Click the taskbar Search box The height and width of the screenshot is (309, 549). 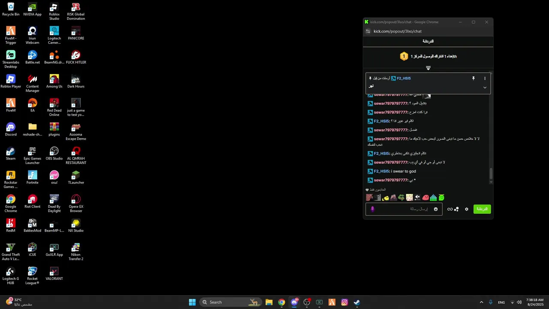click(x=231, y=302)
